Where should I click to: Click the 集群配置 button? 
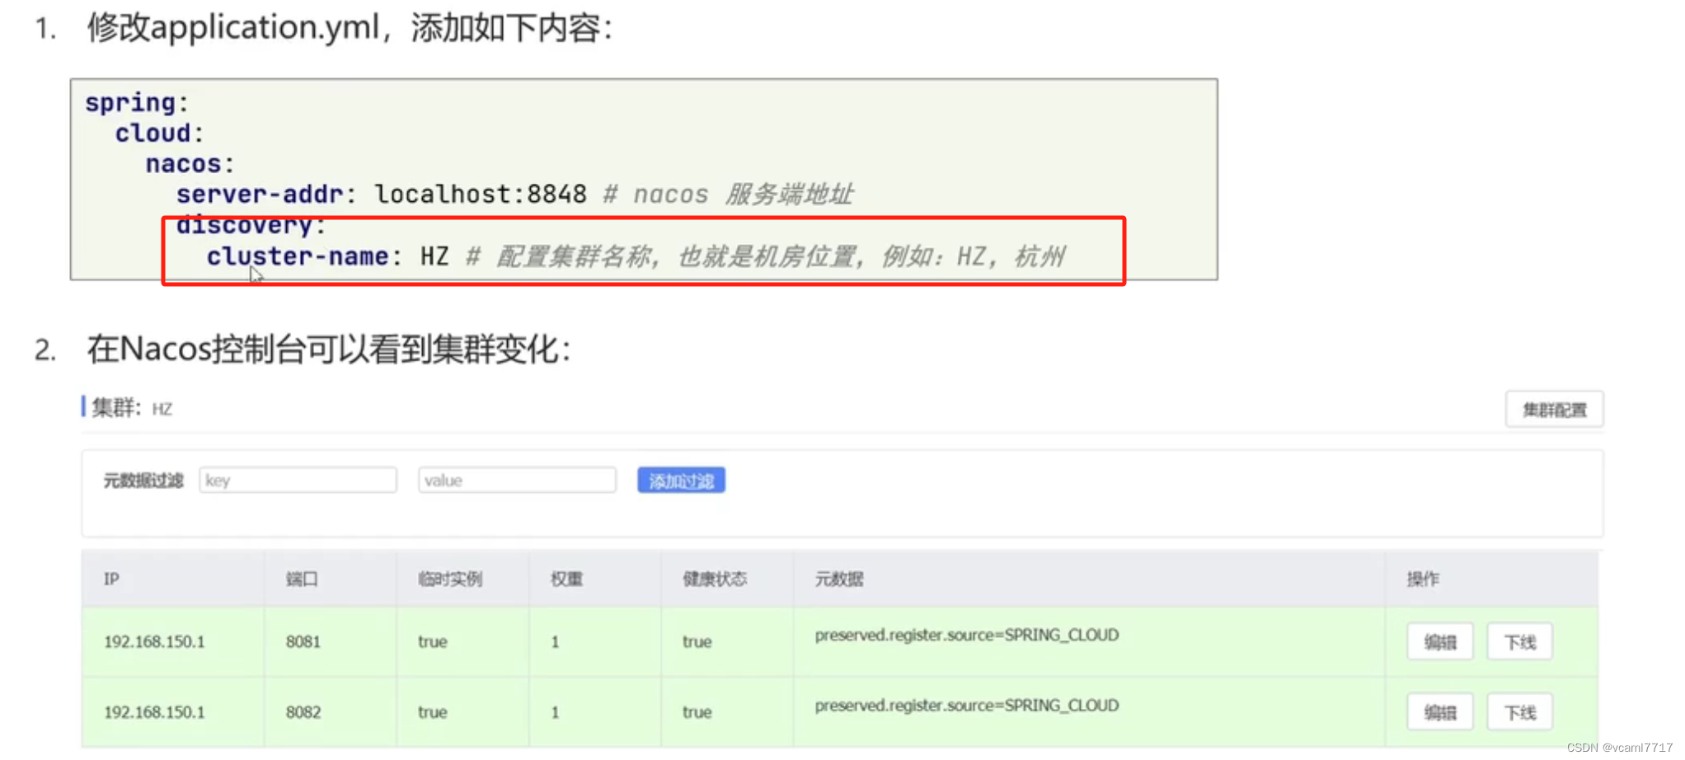(x=1554, y=410)
